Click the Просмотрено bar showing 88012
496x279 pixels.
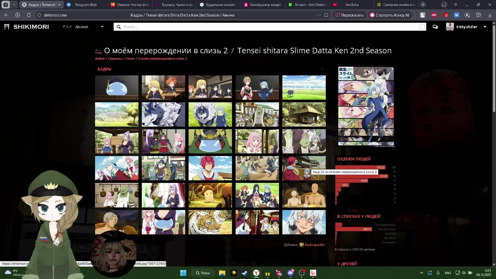(354, 229)
